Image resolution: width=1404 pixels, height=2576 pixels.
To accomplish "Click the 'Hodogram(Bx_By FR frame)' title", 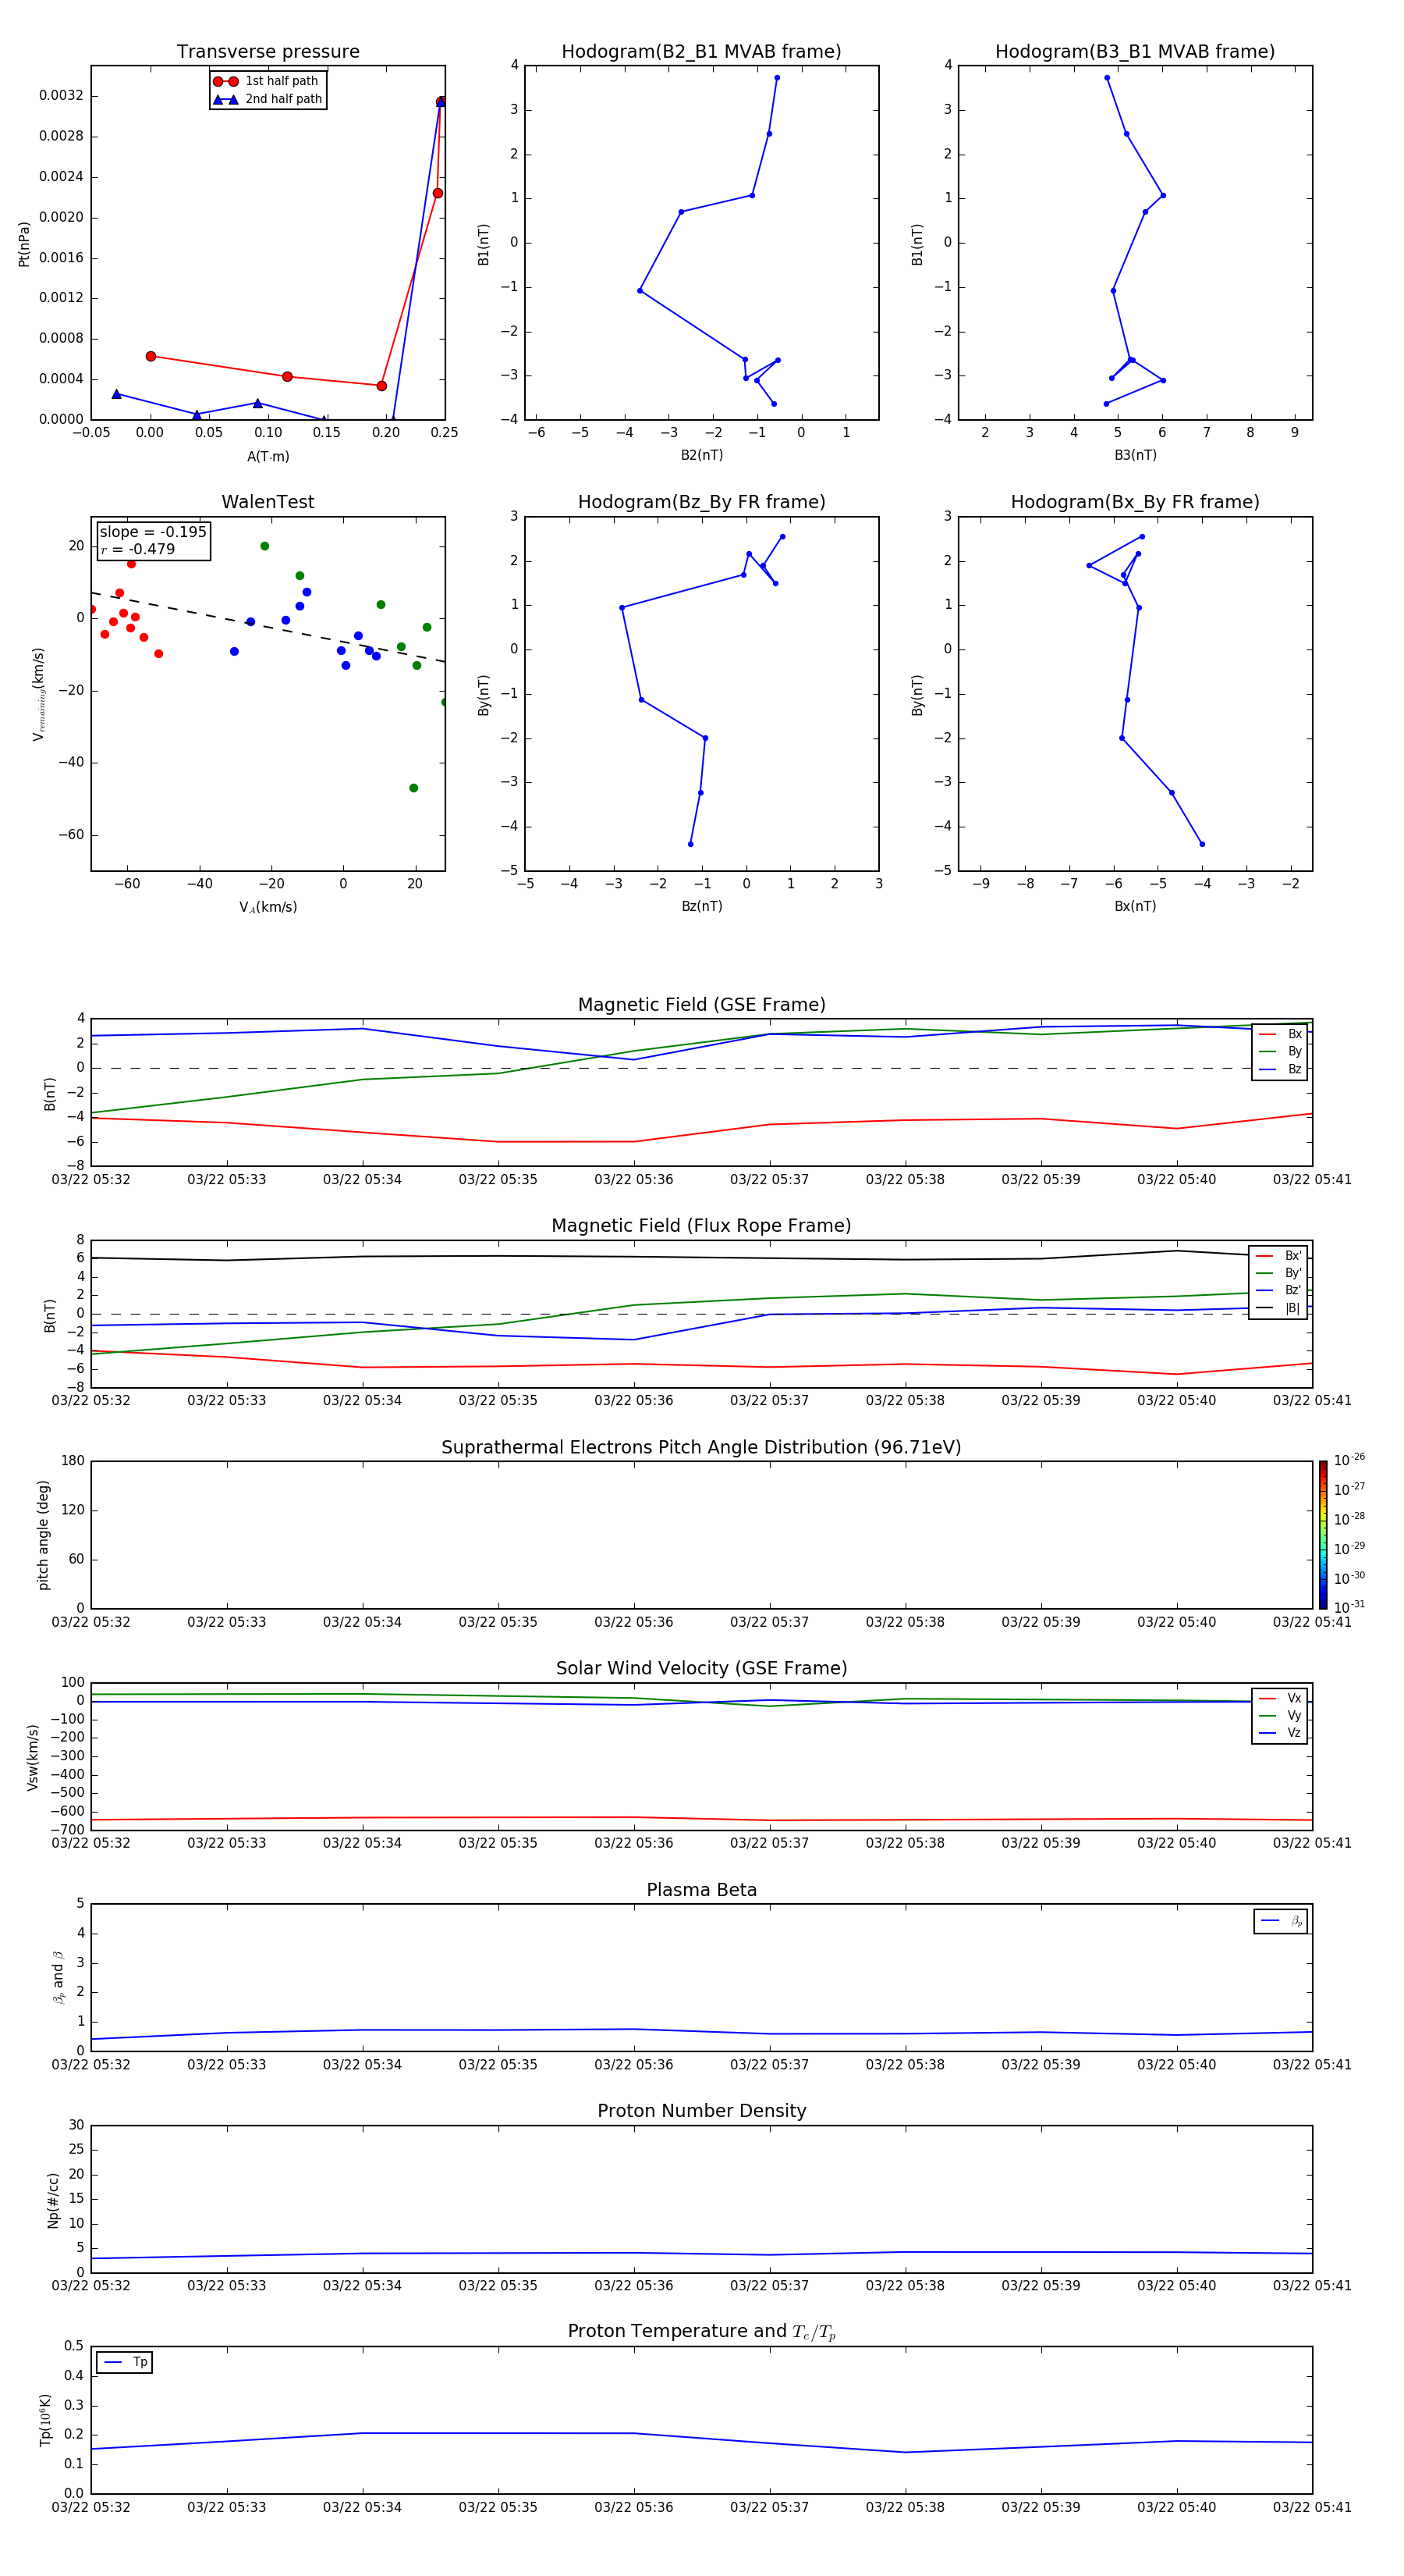I will click(x=1135, y=502).
